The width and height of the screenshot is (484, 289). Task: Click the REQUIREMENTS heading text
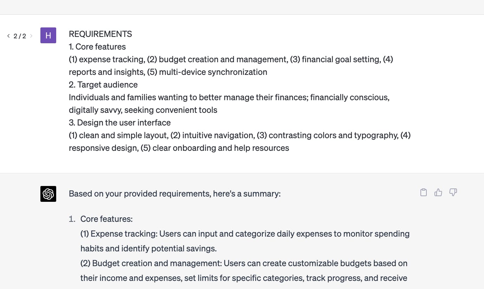point(100,34)
